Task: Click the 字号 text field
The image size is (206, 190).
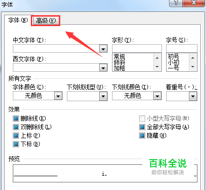Action: pyautogui.click(x=182, y=48)
